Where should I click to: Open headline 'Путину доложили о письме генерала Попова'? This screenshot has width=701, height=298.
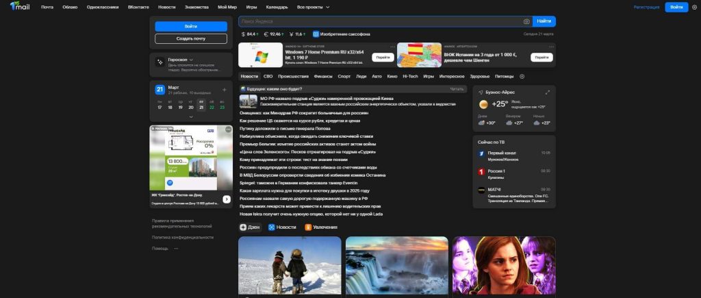285,128
